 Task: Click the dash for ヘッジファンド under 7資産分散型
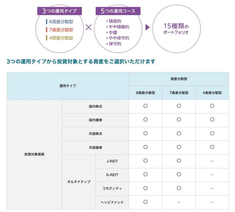click(x=179, y=203)
